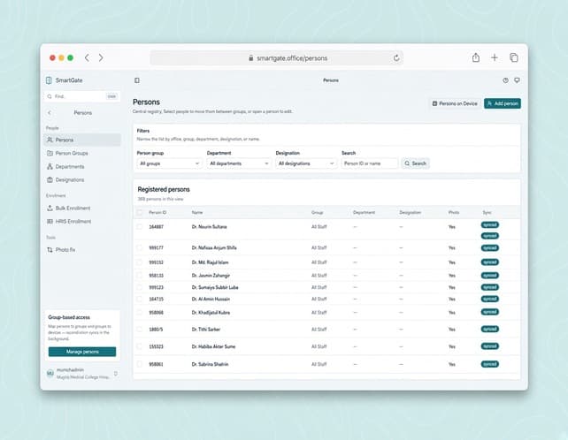Check the box for Dr. Nourin Sultana
The image size is (568, 440).
[x=140, y=226]
